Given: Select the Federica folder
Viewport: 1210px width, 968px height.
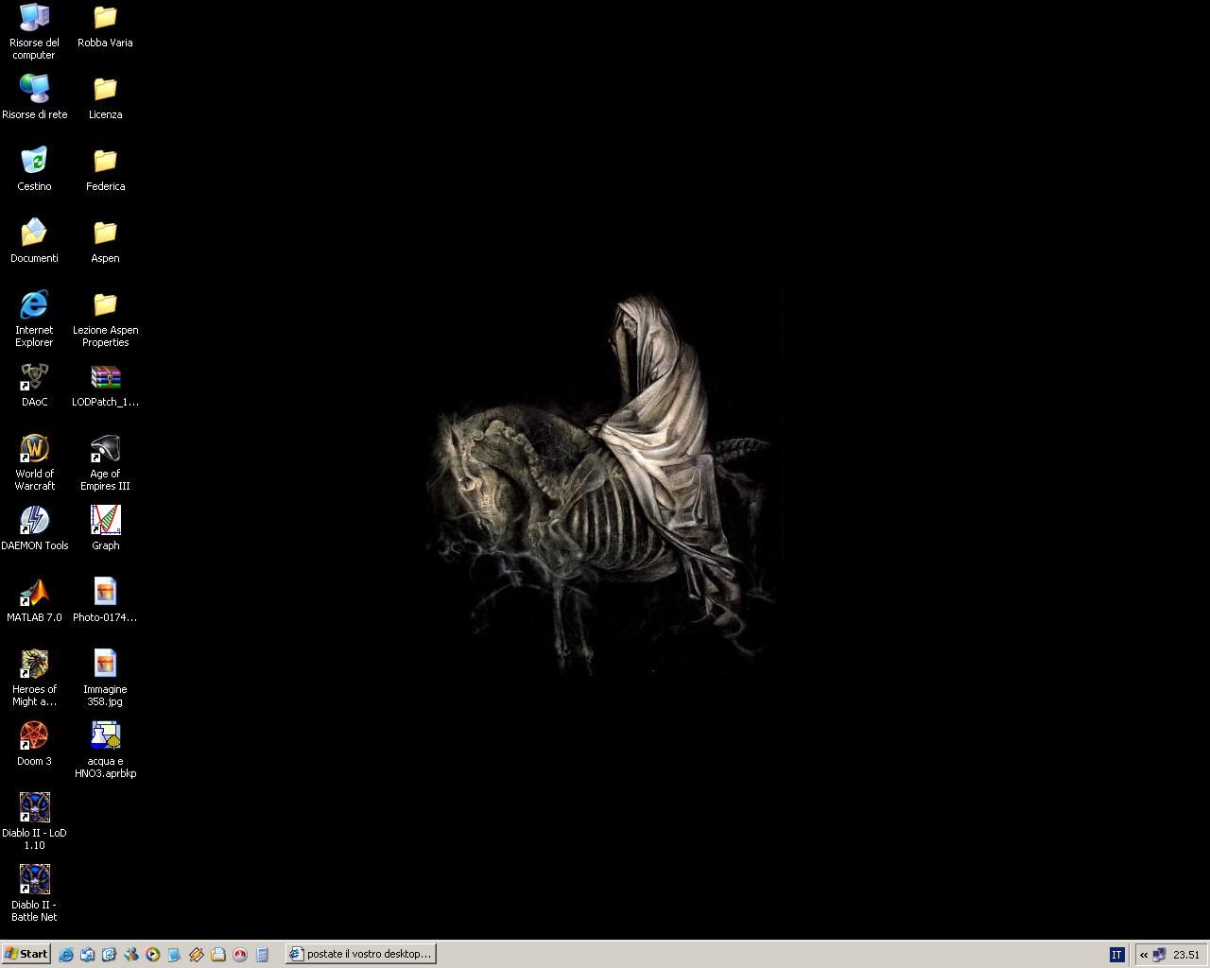Looking at the screenshot, I should tap(105, 169).
